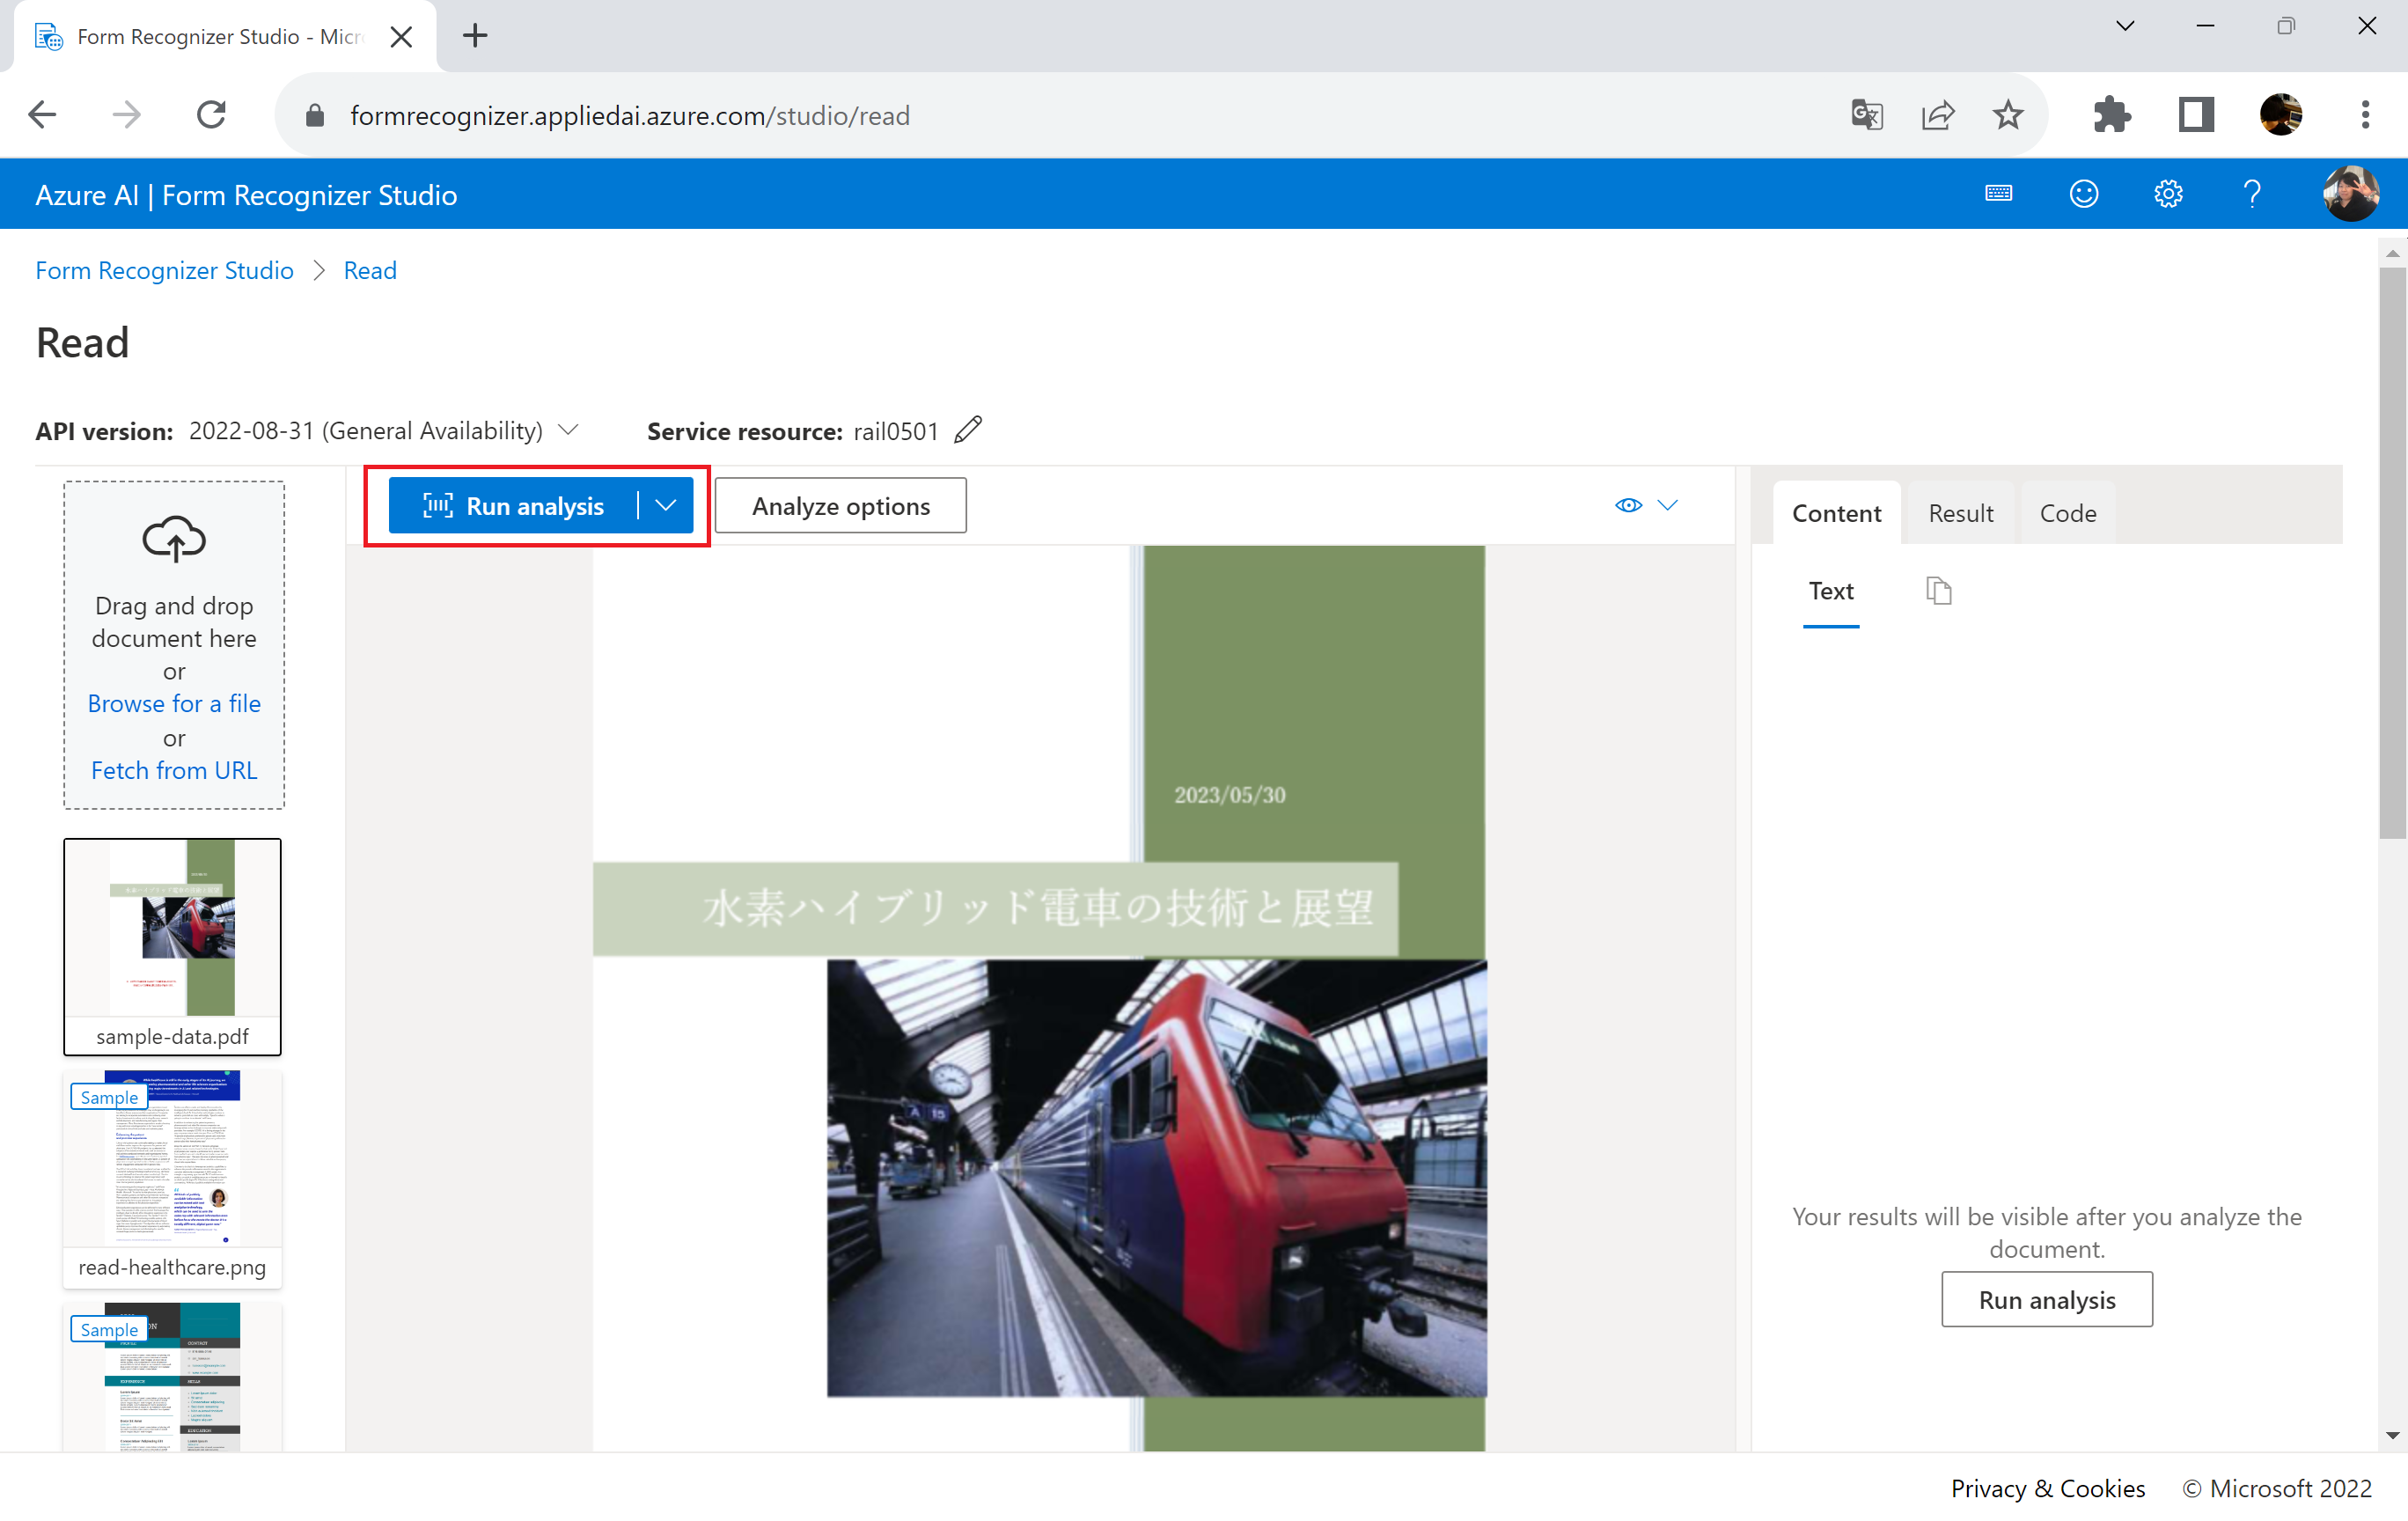The height and width of the screenshot is (1521, 2408).
Task: Click the Analyze options button
Action: [840, 505]
